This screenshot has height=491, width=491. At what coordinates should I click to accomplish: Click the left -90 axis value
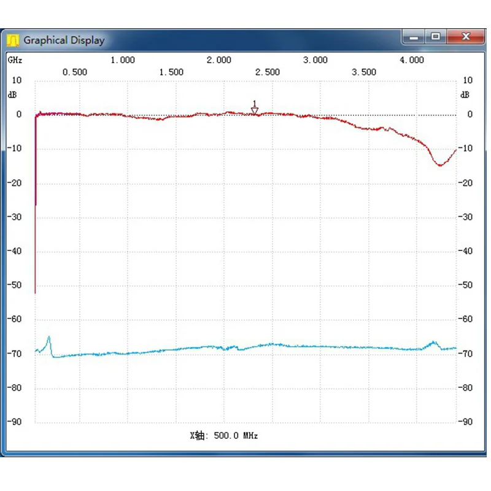14,422
